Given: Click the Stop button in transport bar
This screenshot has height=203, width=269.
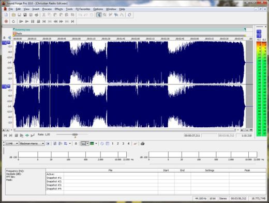Looking at the screenshot, I should point(38,22).
